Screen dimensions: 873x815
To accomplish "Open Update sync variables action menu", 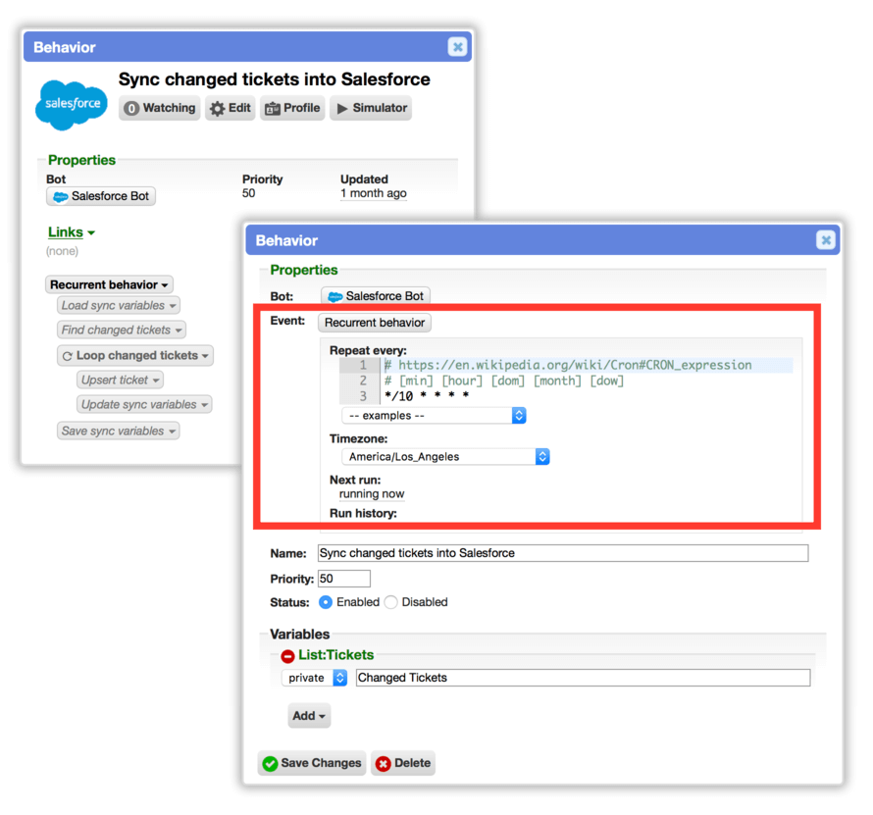I will tap(144, 404).
